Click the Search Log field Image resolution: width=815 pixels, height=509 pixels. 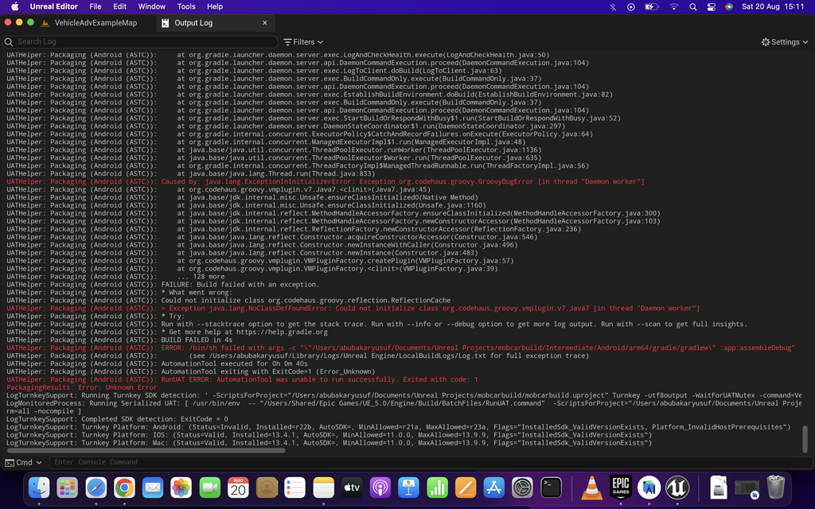143,41
